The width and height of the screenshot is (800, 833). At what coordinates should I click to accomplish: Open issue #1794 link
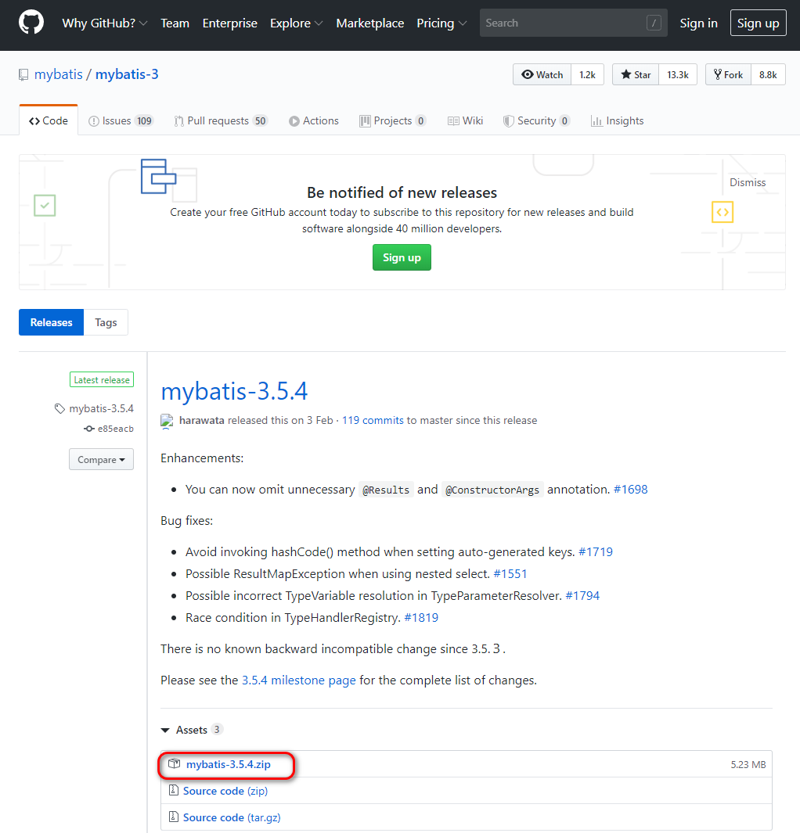(582, 595)
